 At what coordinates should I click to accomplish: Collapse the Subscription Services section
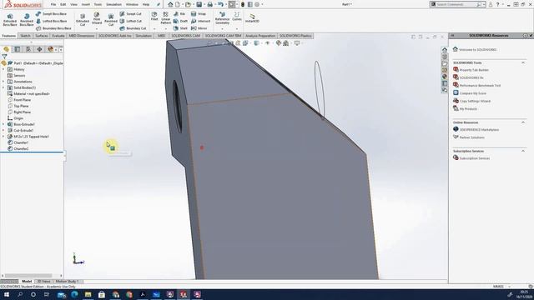click(523, 151)
